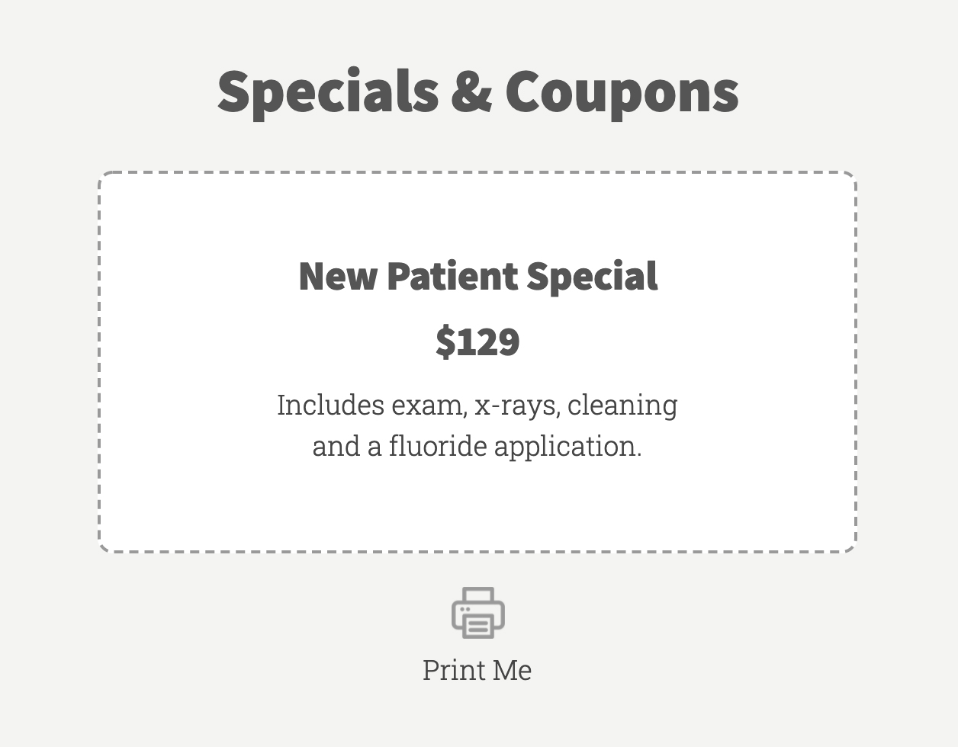Click the Print Me link text
This screenshot has width=958, height=747.
coord(477,670)
